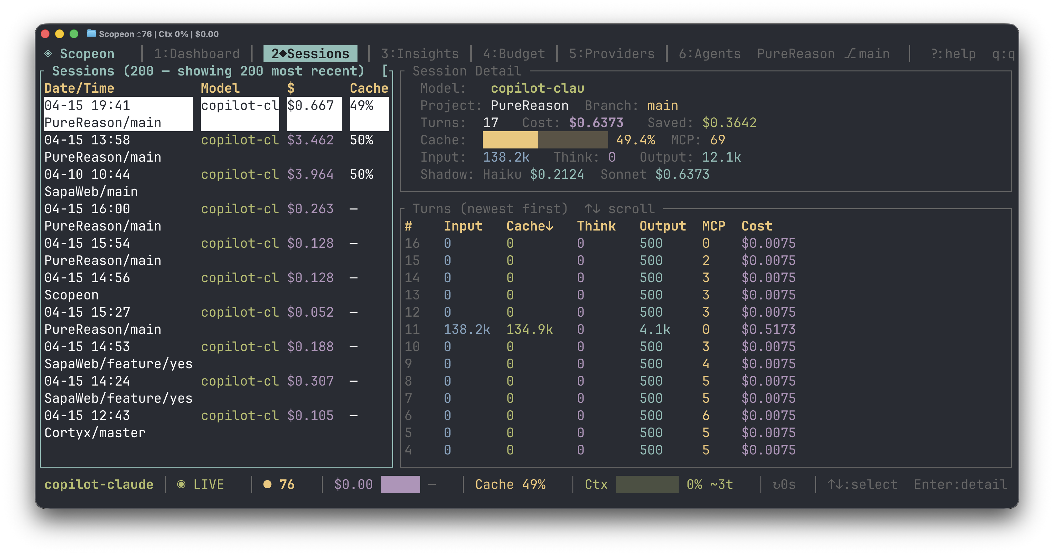The image size is (1054, 555).
Task: Open the 3:Insights tab
Action: [x=420, y=54]
